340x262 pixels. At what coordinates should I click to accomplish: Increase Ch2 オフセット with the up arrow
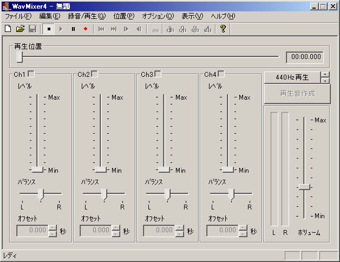116,228
